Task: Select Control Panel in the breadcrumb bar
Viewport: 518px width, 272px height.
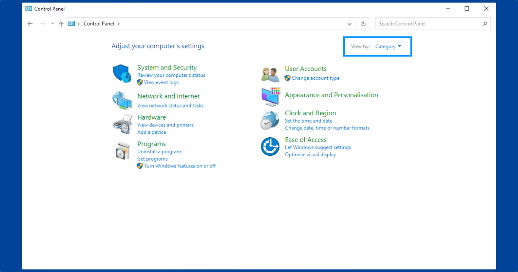Action: (99, 24)
